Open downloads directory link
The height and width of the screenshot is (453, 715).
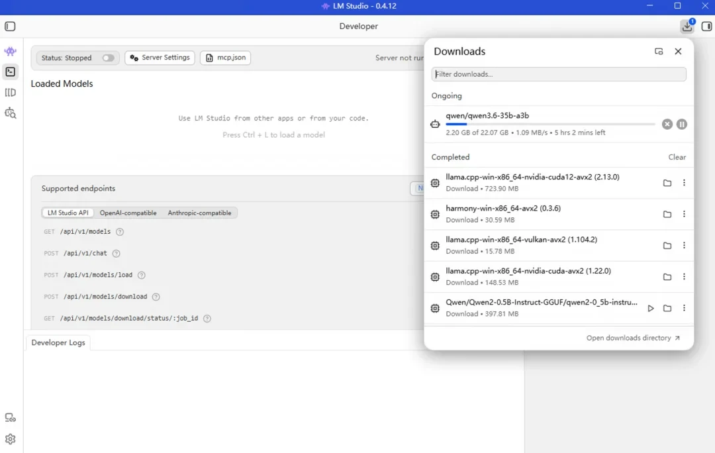(x=633, y=338)
